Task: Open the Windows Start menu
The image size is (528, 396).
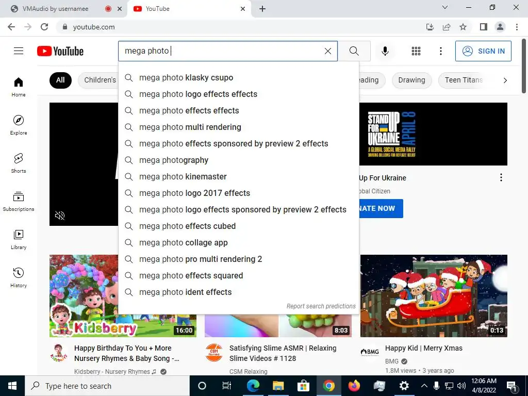Action: [12, 386]
